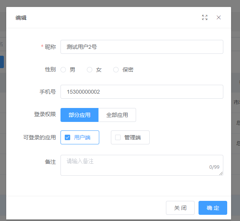This screenshot has height=221, width=240.
Task: Select the 保密 gender radio button
Action: 116,70
